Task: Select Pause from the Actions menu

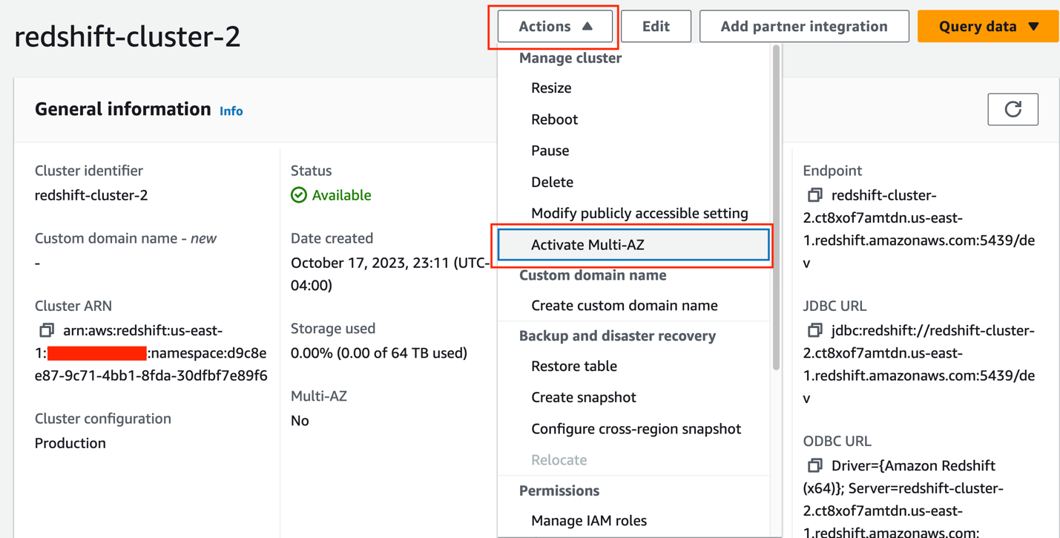Action: point(634,151)
